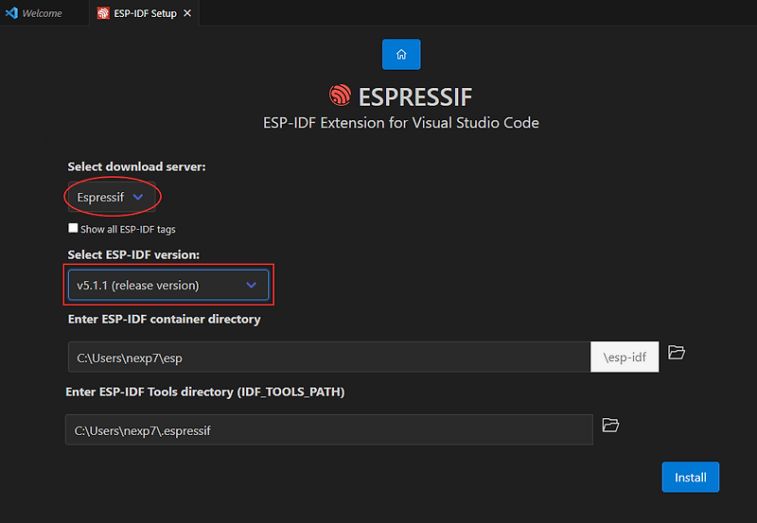
Task: Click 'Enter ESP-IDF Tools directory (IDF_TOOLS_PATH)' label
Action: tap(205, 392)
